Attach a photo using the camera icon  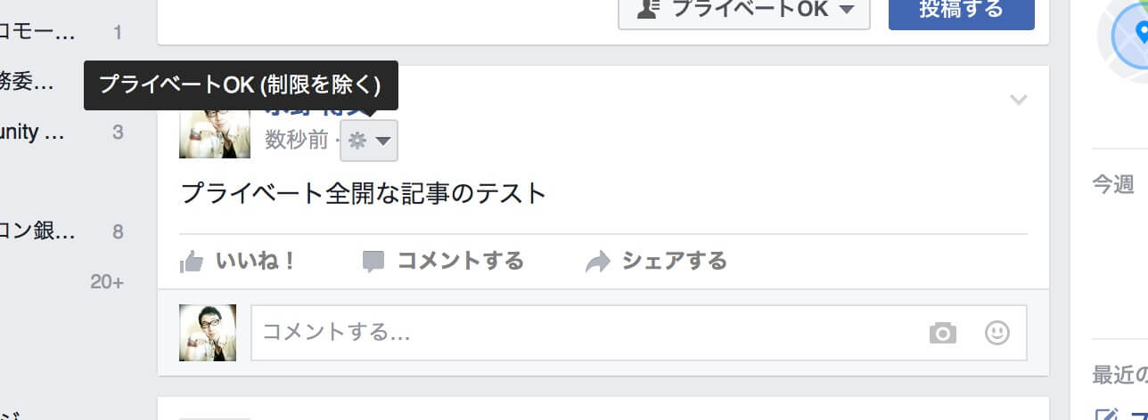click(942, 334)
